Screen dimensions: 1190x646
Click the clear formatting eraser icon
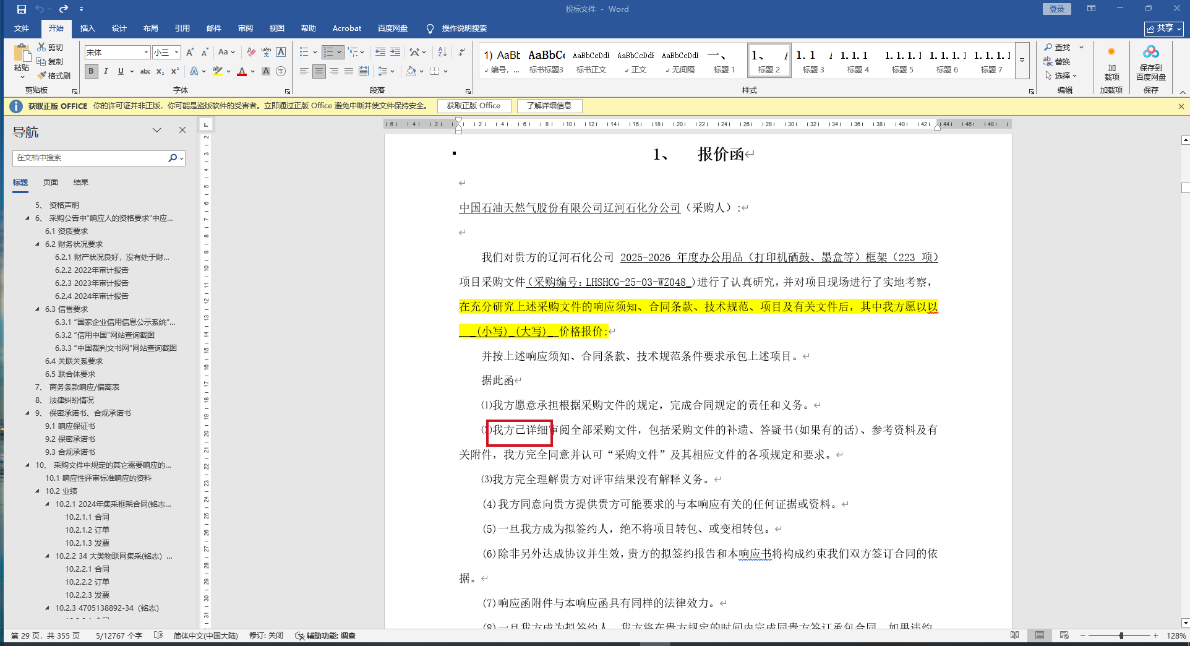[251, 52]
